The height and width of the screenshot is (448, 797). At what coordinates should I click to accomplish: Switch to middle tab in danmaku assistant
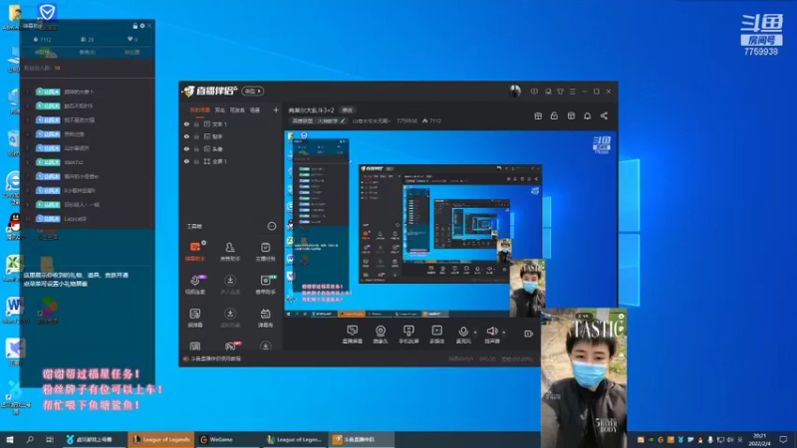87,52
